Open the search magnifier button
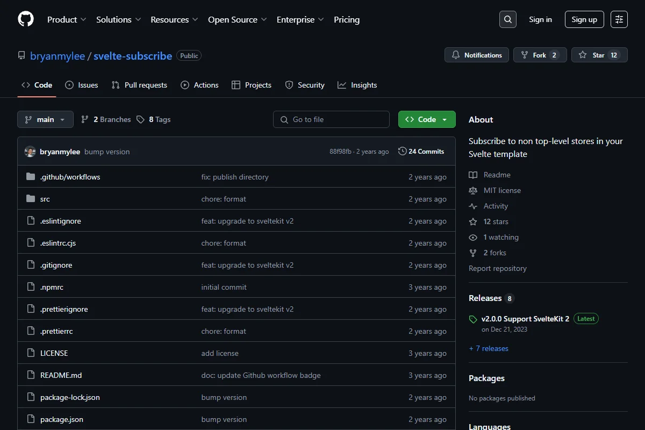The width and height of the screenshot is (645, 430). (x=508, y=19)
